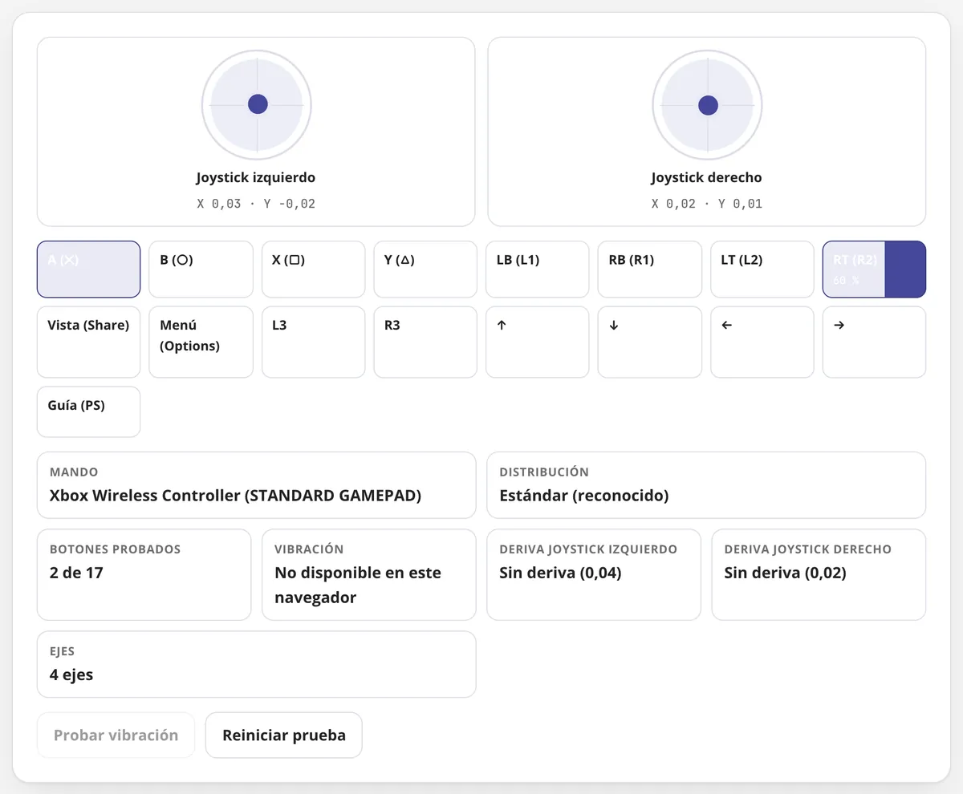The image size is (963, 794).
Task: Click the DERIVA JOYSTICK IZQUIERDO heading
Action: pyautogui.click(x=588, y=549)
